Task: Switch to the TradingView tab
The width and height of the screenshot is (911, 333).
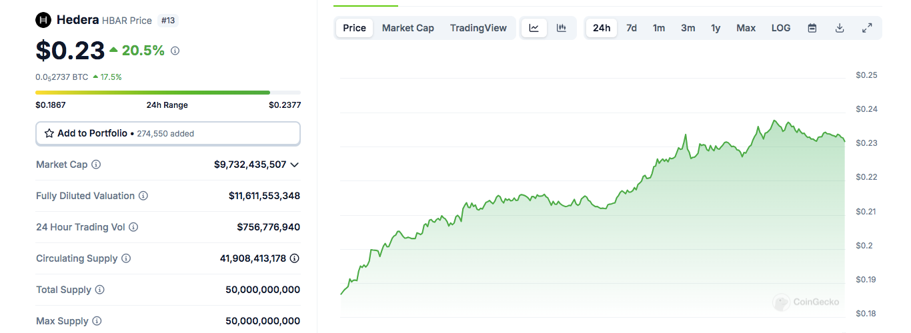Action: [479, 28]
